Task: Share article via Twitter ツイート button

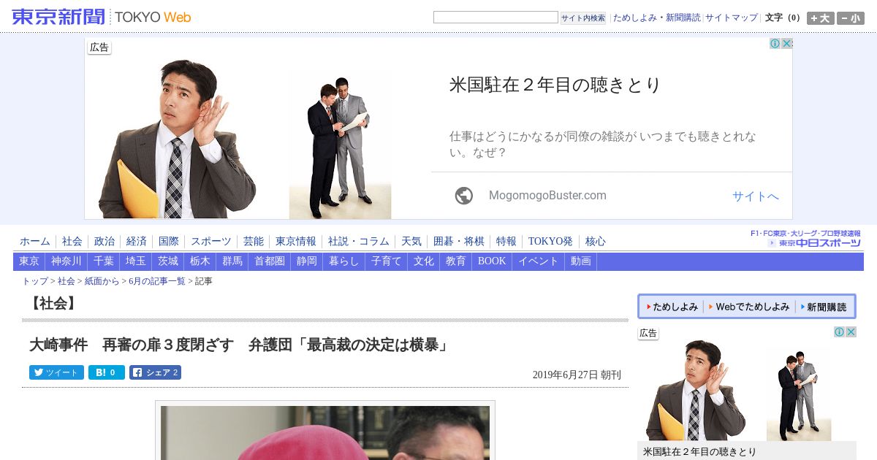Action: click(56, 372)
